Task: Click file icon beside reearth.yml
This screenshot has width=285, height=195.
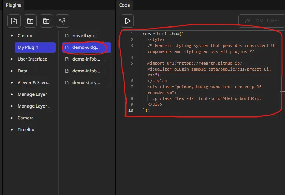Action: pyautogui.click(x=67, y=36)
